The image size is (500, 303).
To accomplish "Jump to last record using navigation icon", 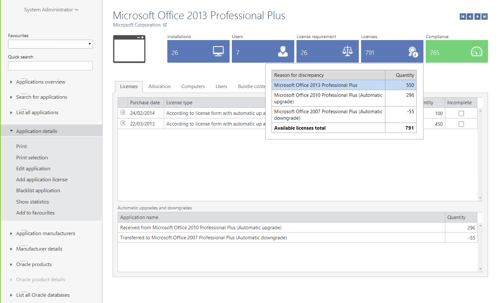I will pyautogui.click(x=485, y=16).
